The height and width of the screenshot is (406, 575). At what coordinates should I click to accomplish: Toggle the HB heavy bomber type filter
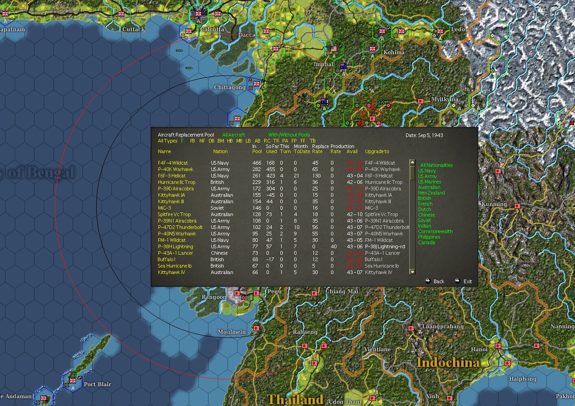230,141
